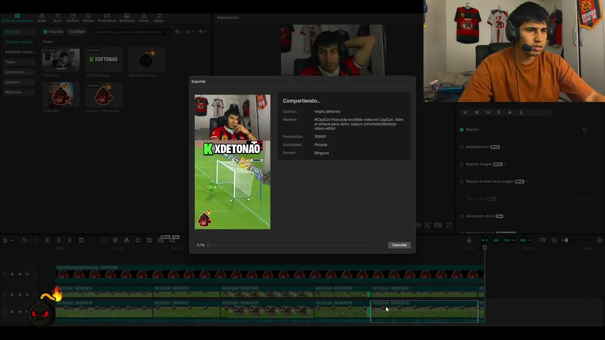This screenshot has width=605, height=340.
Task: Click the Grabar record button
Action: 77,32
